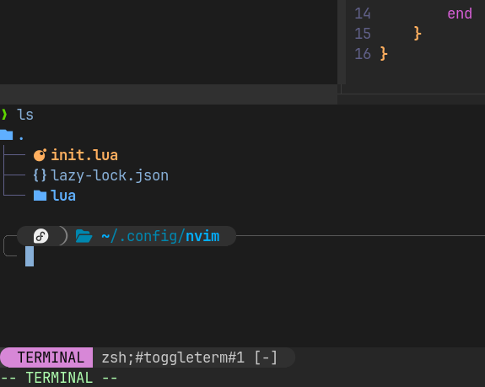Viewport: 485px width, 387px height.
Task: Click the [-] modified flag in statusline
Action: coord(266,357)
